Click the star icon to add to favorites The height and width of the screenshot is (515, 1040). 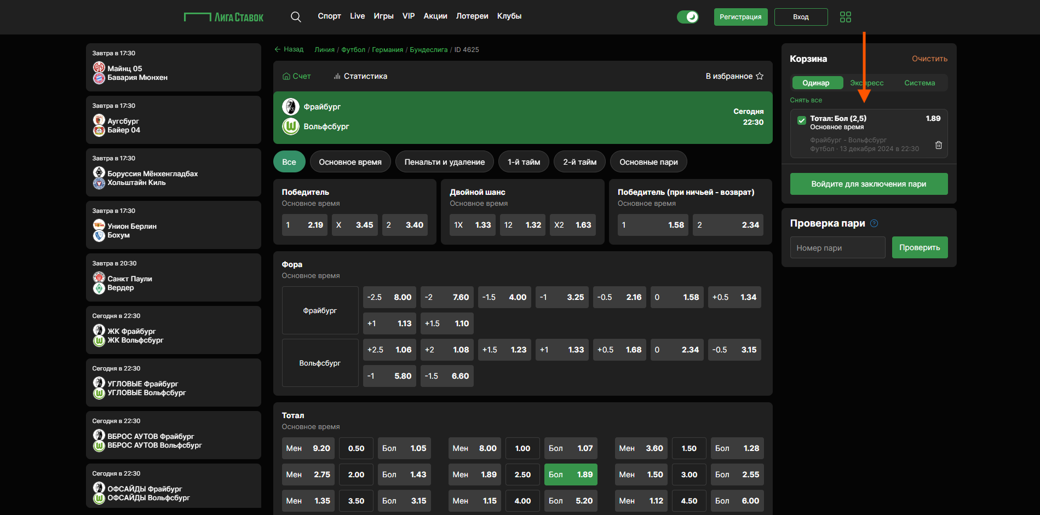tap(760, 76)
